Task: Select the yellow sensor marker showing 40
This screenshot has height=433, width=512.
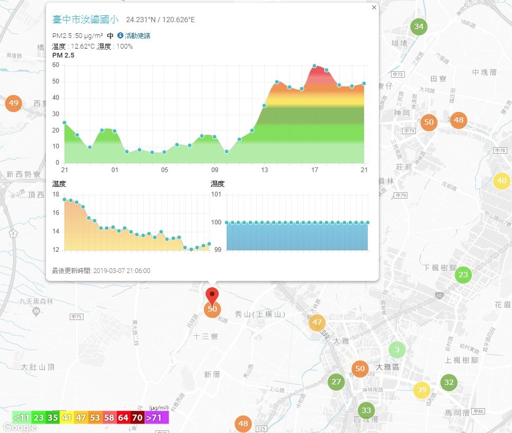Action: tap(501, 181)
